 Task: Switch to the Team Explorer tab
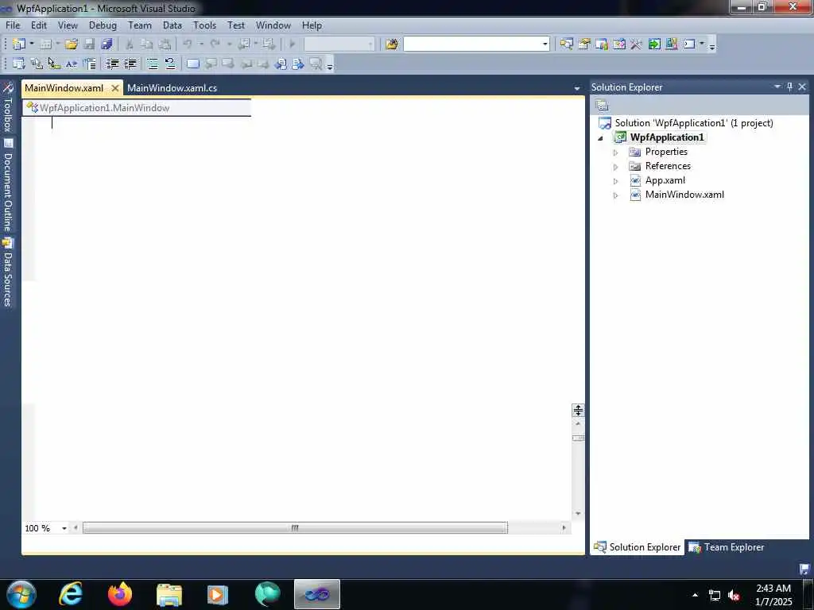[727, 547]
